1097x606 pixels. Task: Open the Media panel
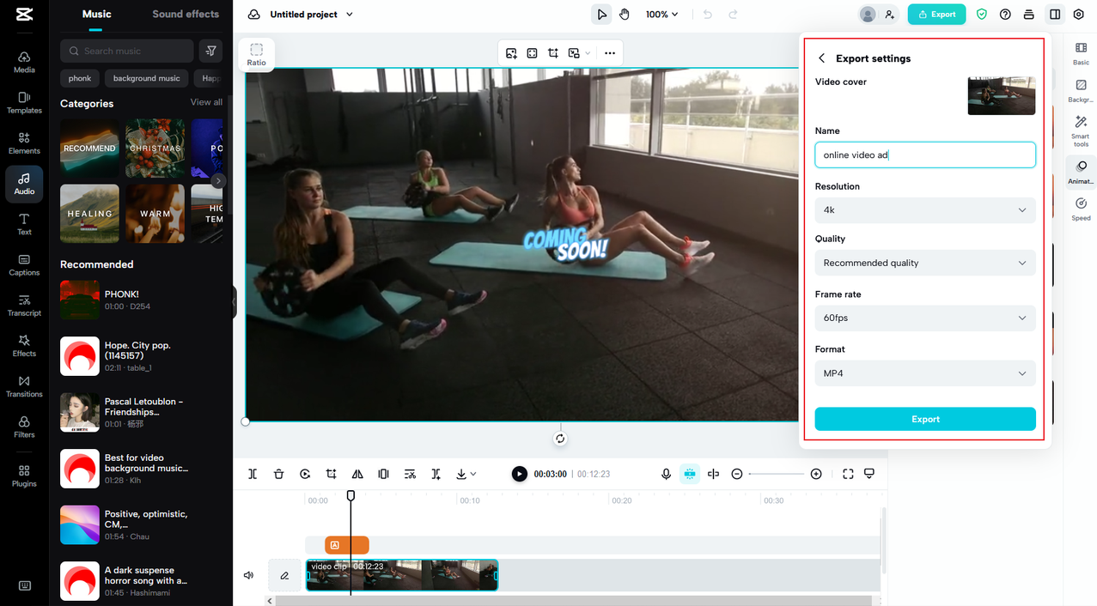[24, 61]
